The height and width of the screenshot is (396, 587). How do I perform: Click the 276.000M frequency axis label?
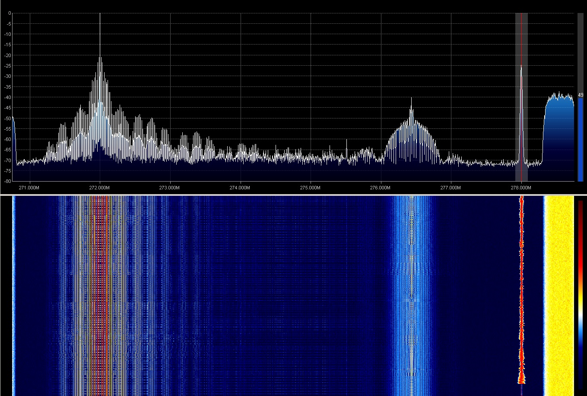click(x=380, y=188)
